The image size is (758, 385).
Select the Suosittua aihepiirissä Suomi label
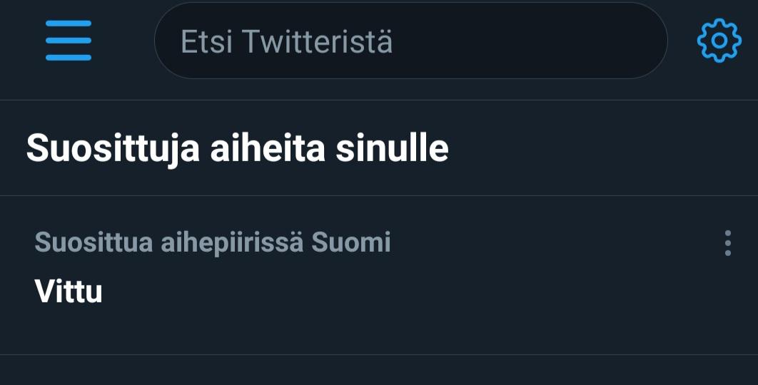pos(212,242)
